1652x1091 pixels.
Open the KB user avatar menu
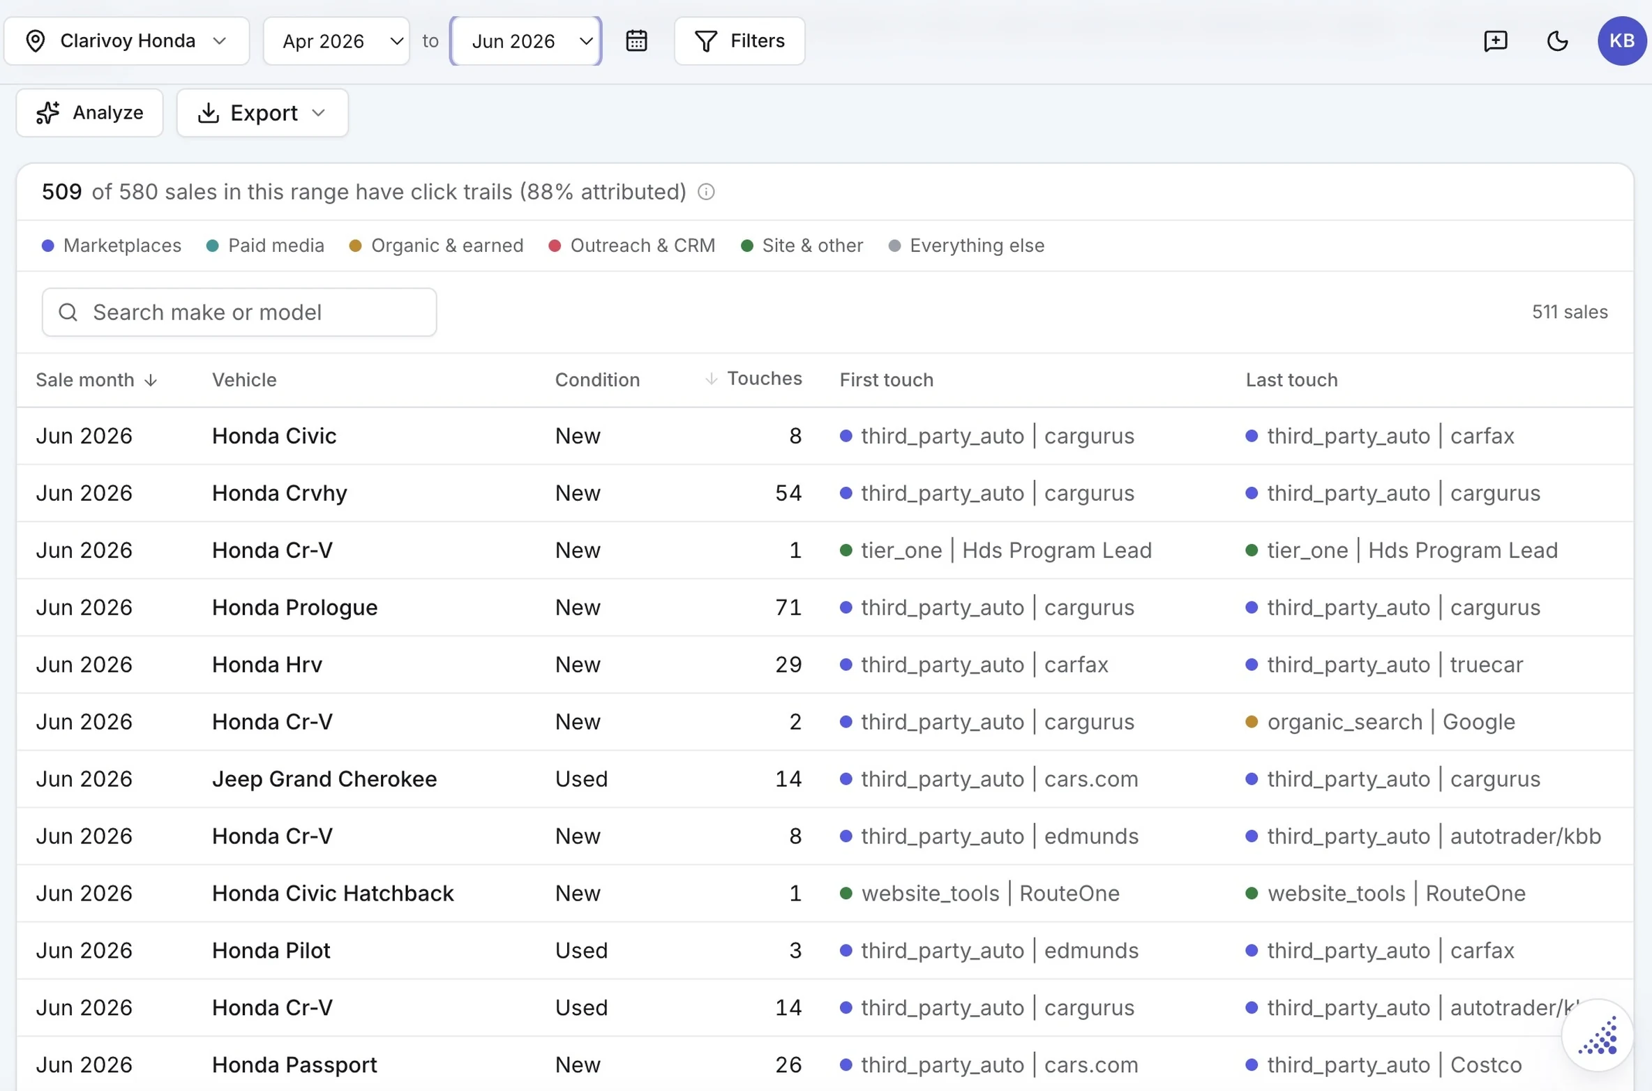(1622, 41)
